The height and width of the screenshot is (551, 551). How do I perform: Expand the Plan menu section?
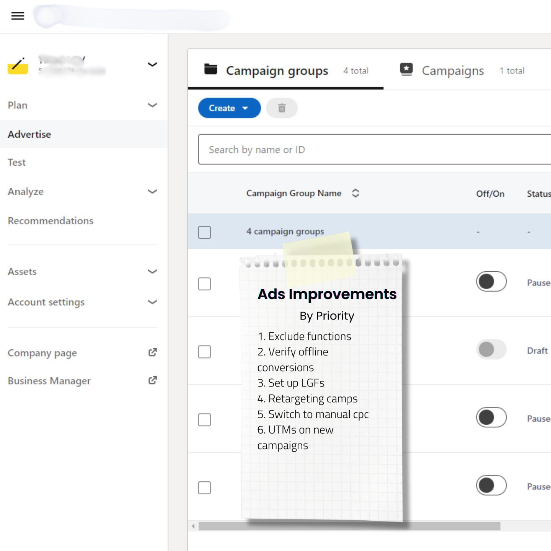pyautogui.click(x=152, y=105)
